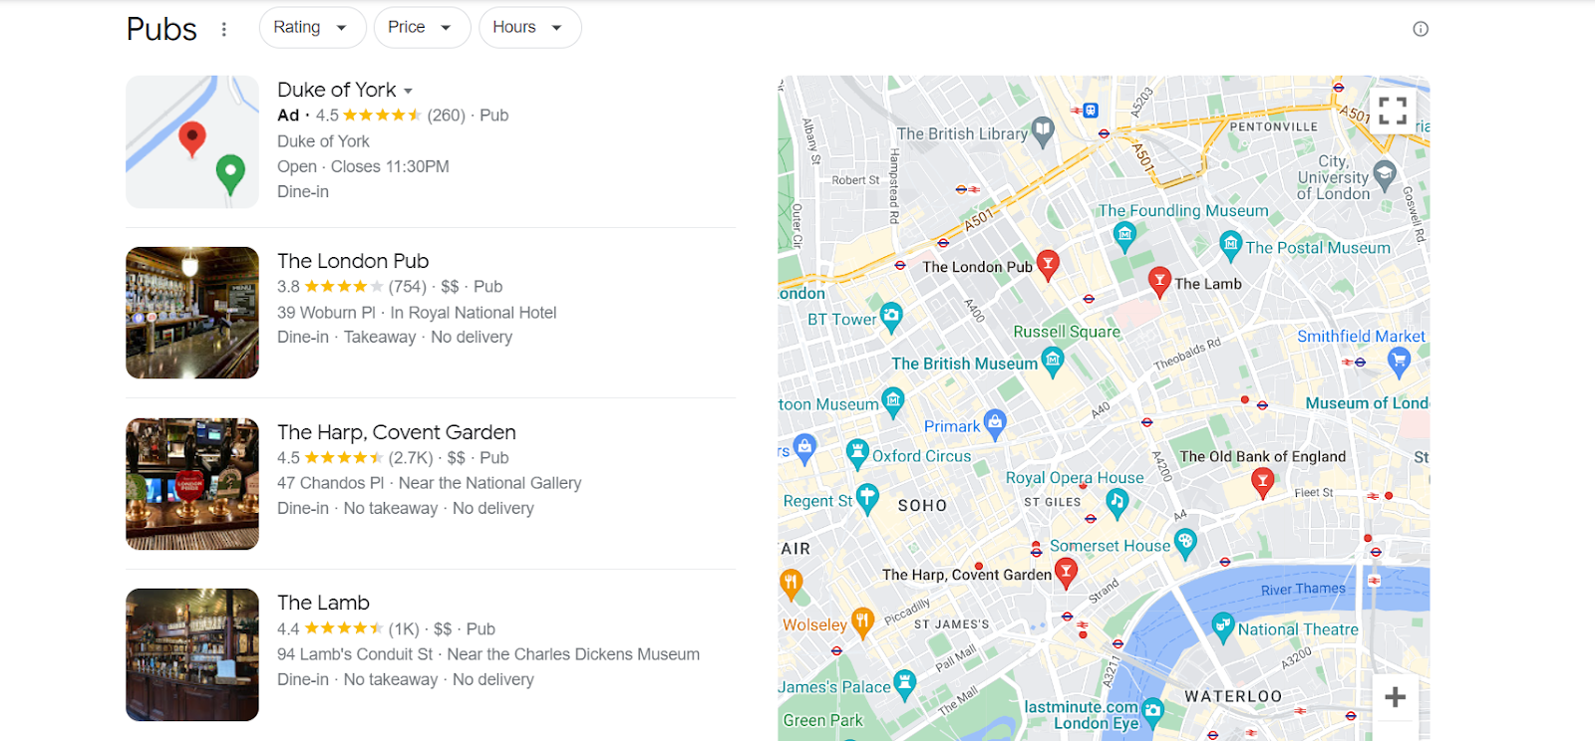Viewport: 1595px width, 741px height.
Task: Select The London Pub map pin
Action: 1047,265
